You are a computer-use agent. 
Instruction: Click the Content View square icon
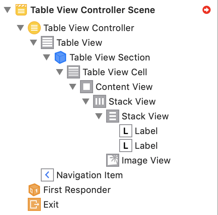tap(87, 87)
